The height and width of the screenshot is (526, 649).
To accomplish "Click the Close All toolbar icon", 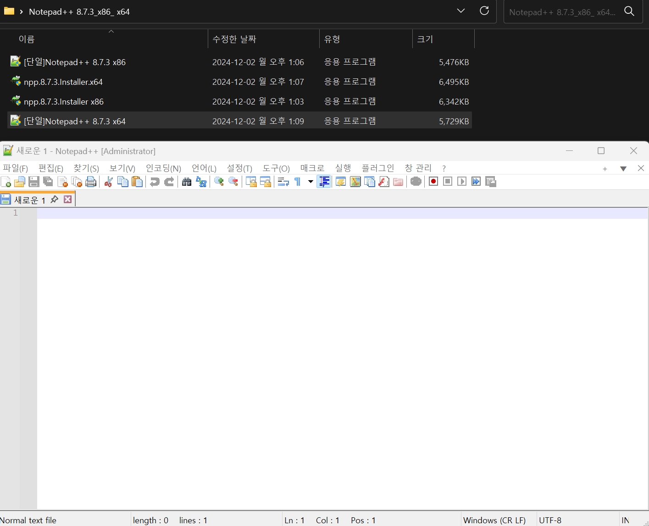I will (x=77, y=182).
